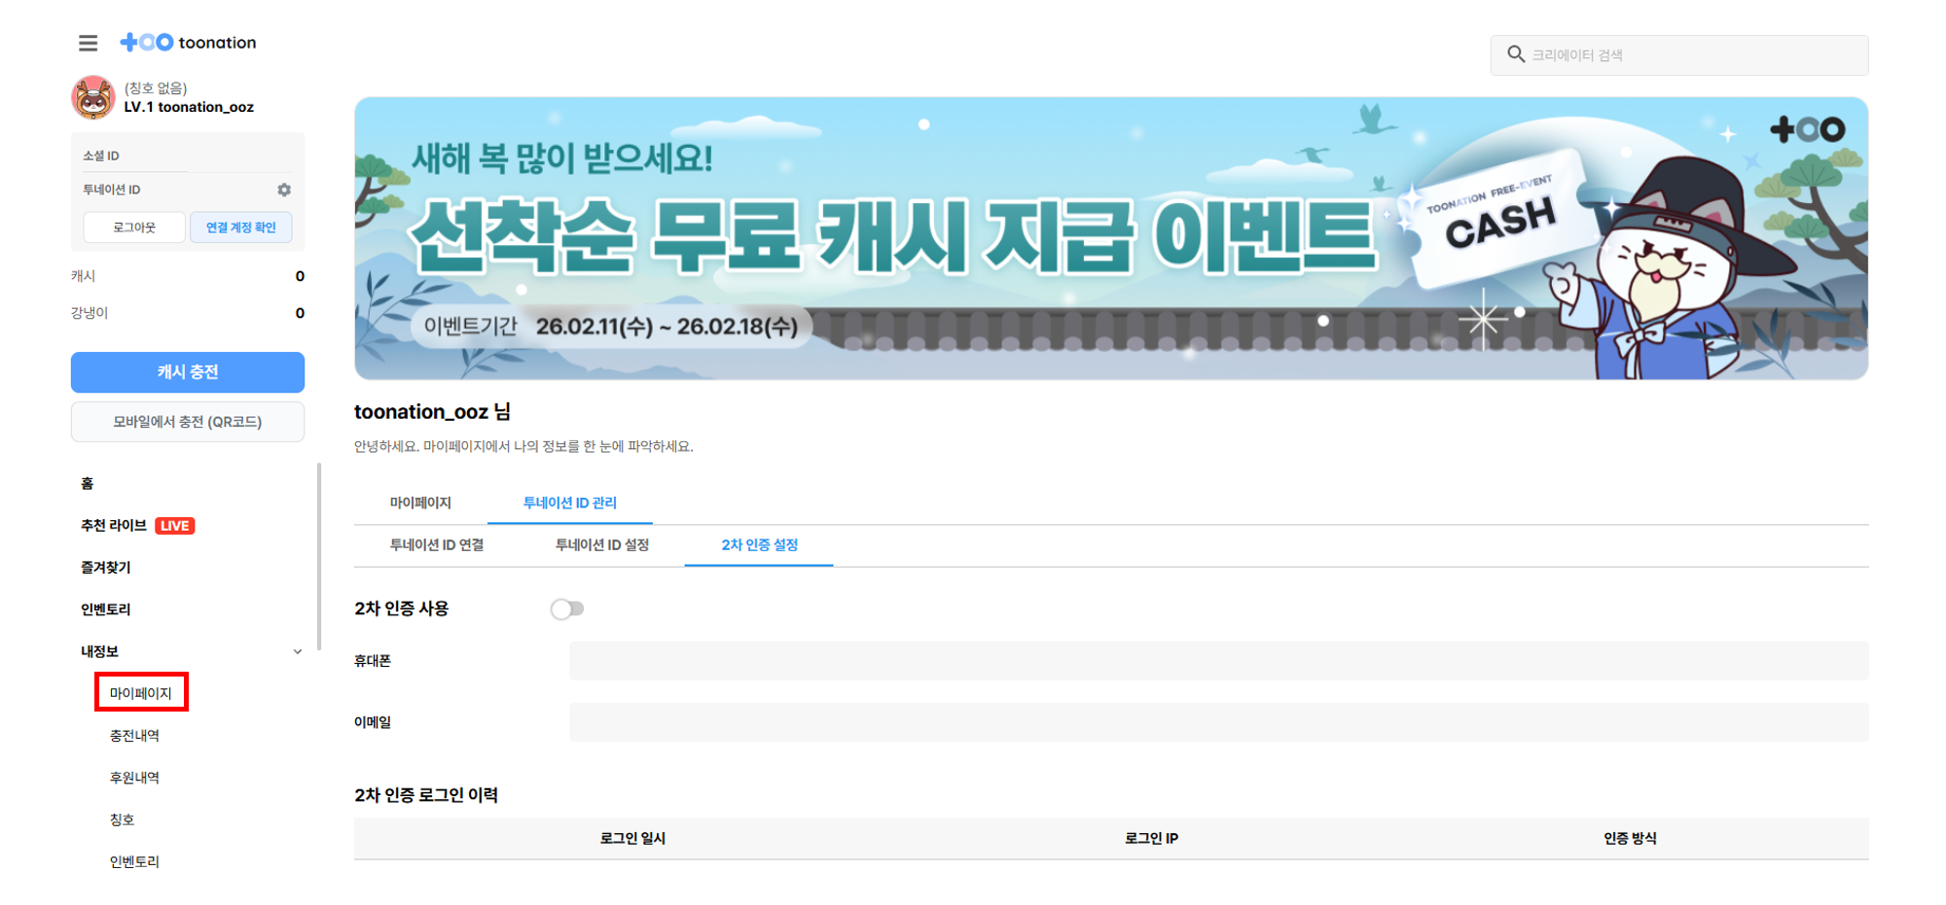
Task: Collapse the 내정보 section chevron
Action: coord(298,651)
